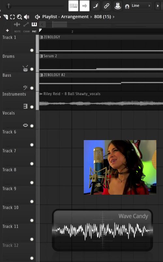The height and width of the screenshot is (262, 163).
Task: Click the add track plus button
Action: click(x=7, y=30)
